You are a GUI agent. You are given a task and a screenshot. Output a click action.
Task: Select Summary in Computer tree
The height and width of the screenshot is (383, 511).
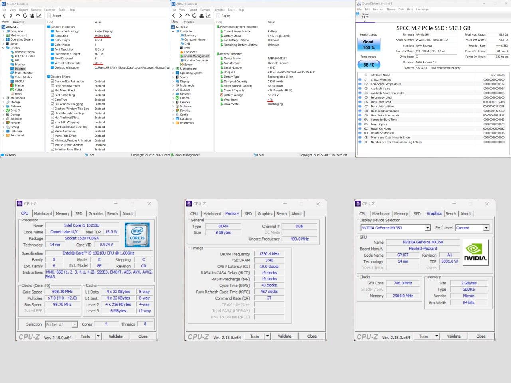pos(188,35)
